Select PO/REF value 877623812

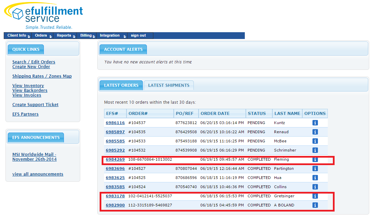pos(186,123)
